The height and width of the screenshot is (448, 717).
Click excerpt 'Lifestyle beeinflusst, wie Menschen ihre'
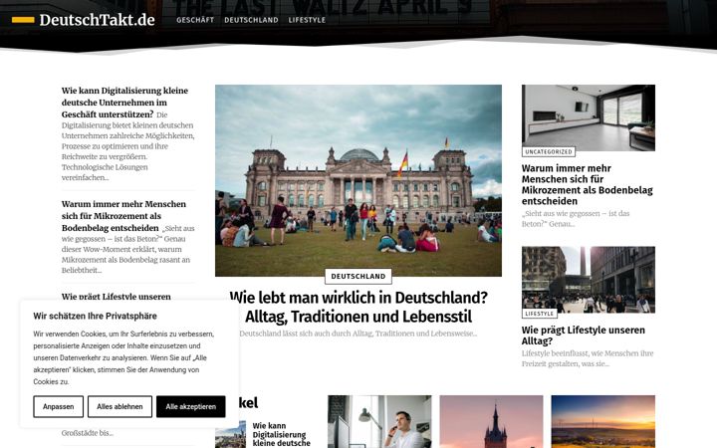coord(588,358)
